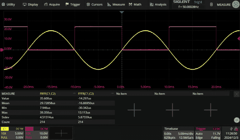
Task: Click the clock showing 11:26:50
Action: click(x=231, y=133)
